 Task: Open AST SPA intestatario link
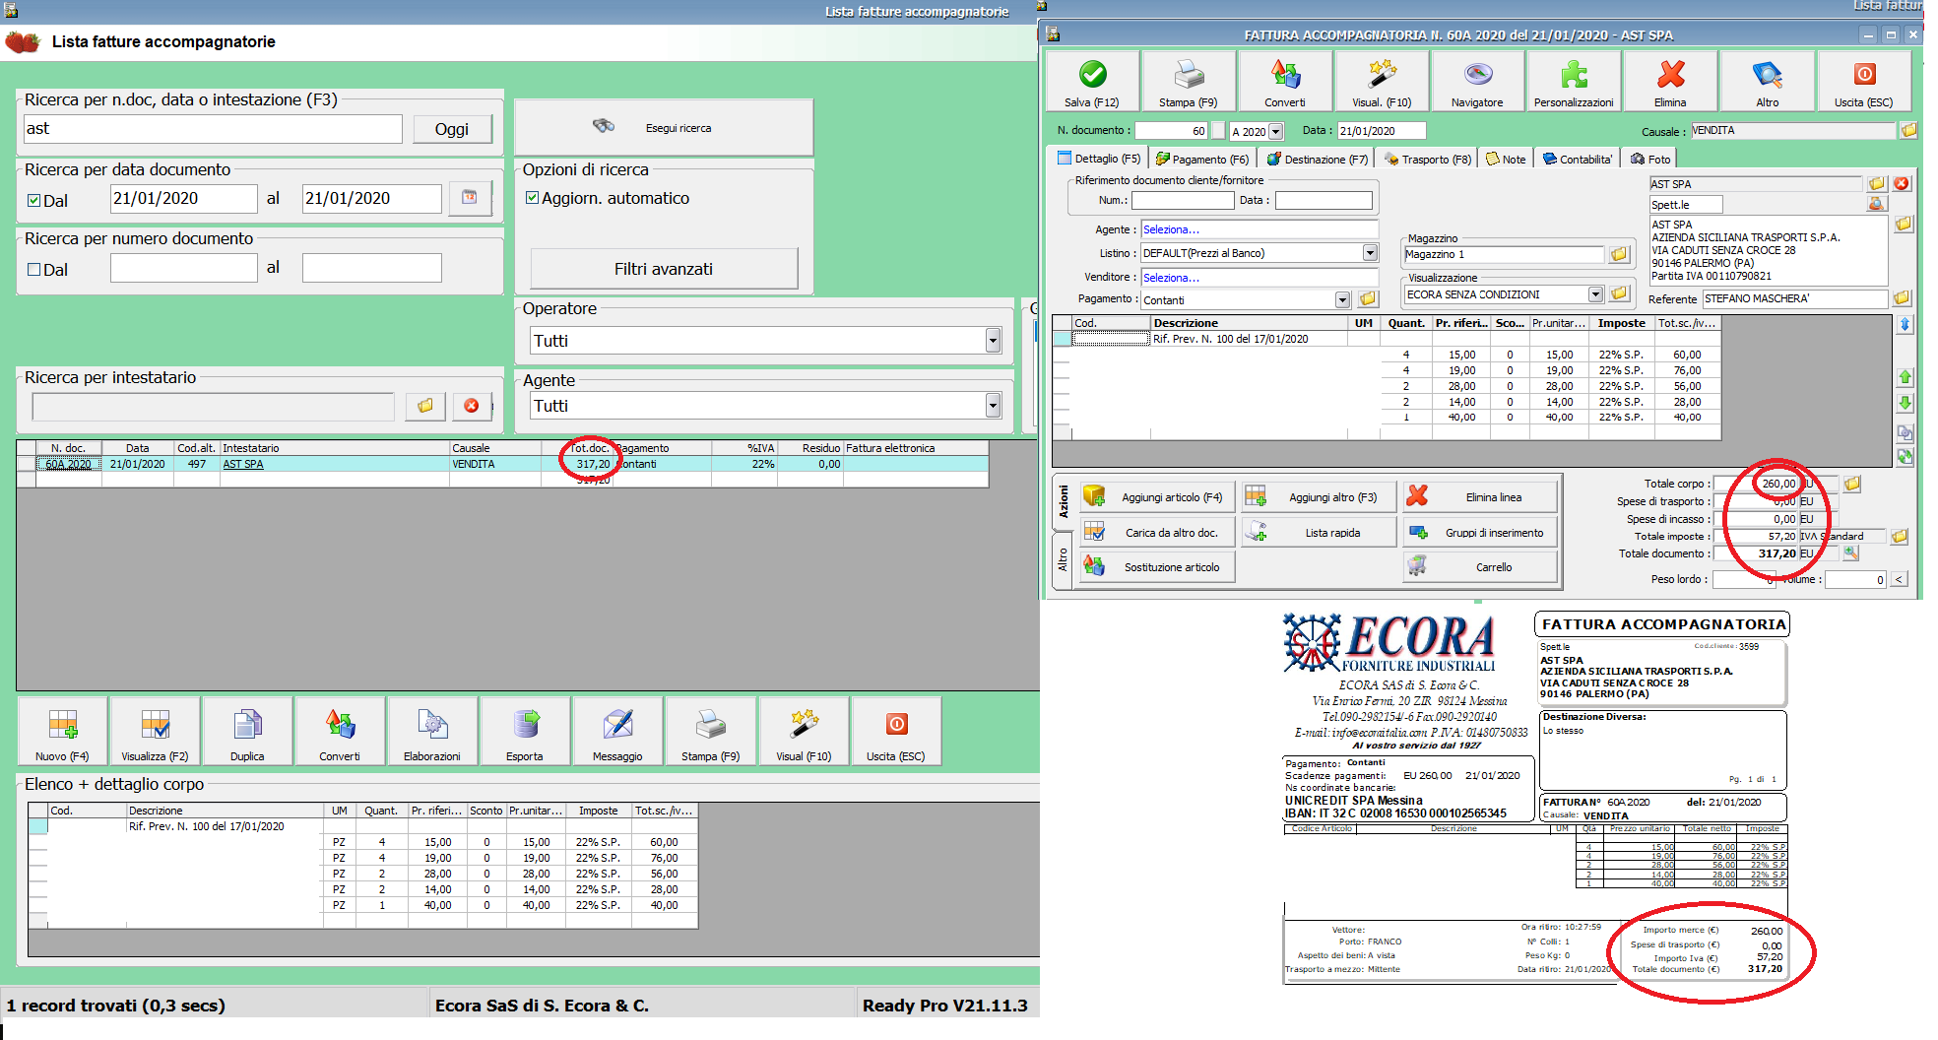243,464
